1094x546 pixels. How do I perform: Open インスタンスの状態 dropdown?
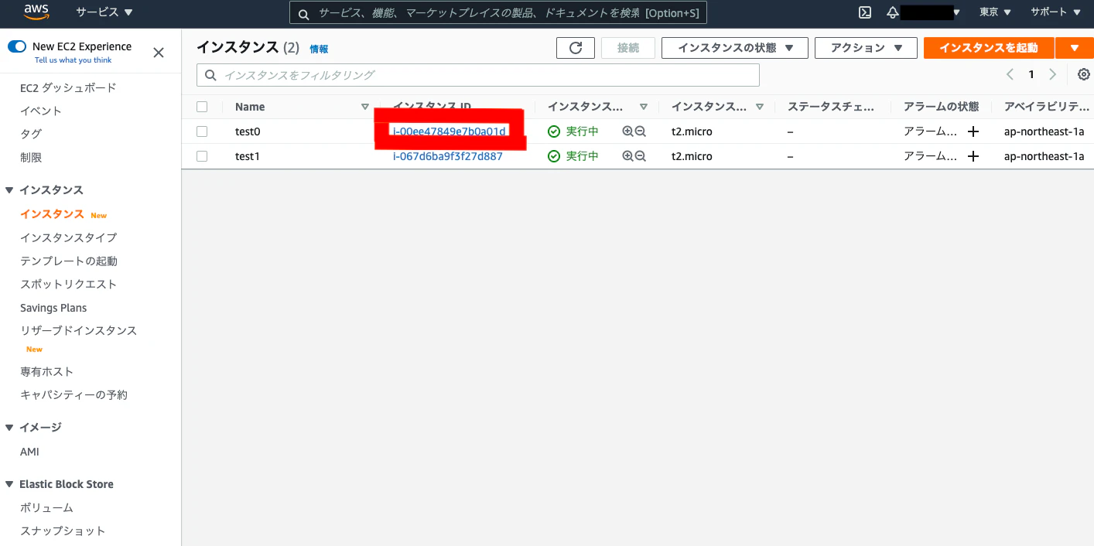tap(735, 48)
